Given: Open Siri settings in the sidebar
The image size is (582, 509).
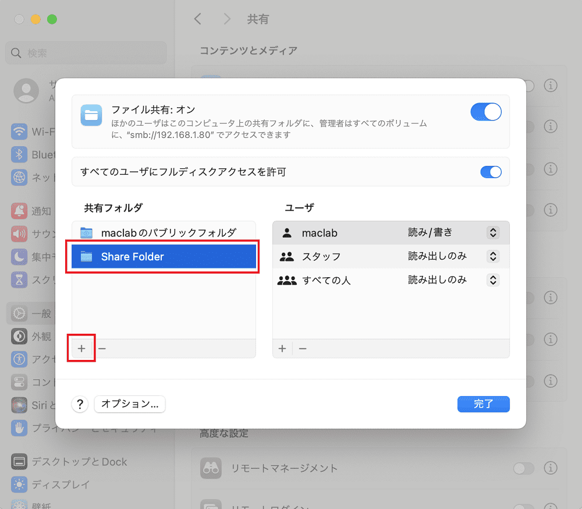Looking at the screenshot, I should [x=33, y=405].
